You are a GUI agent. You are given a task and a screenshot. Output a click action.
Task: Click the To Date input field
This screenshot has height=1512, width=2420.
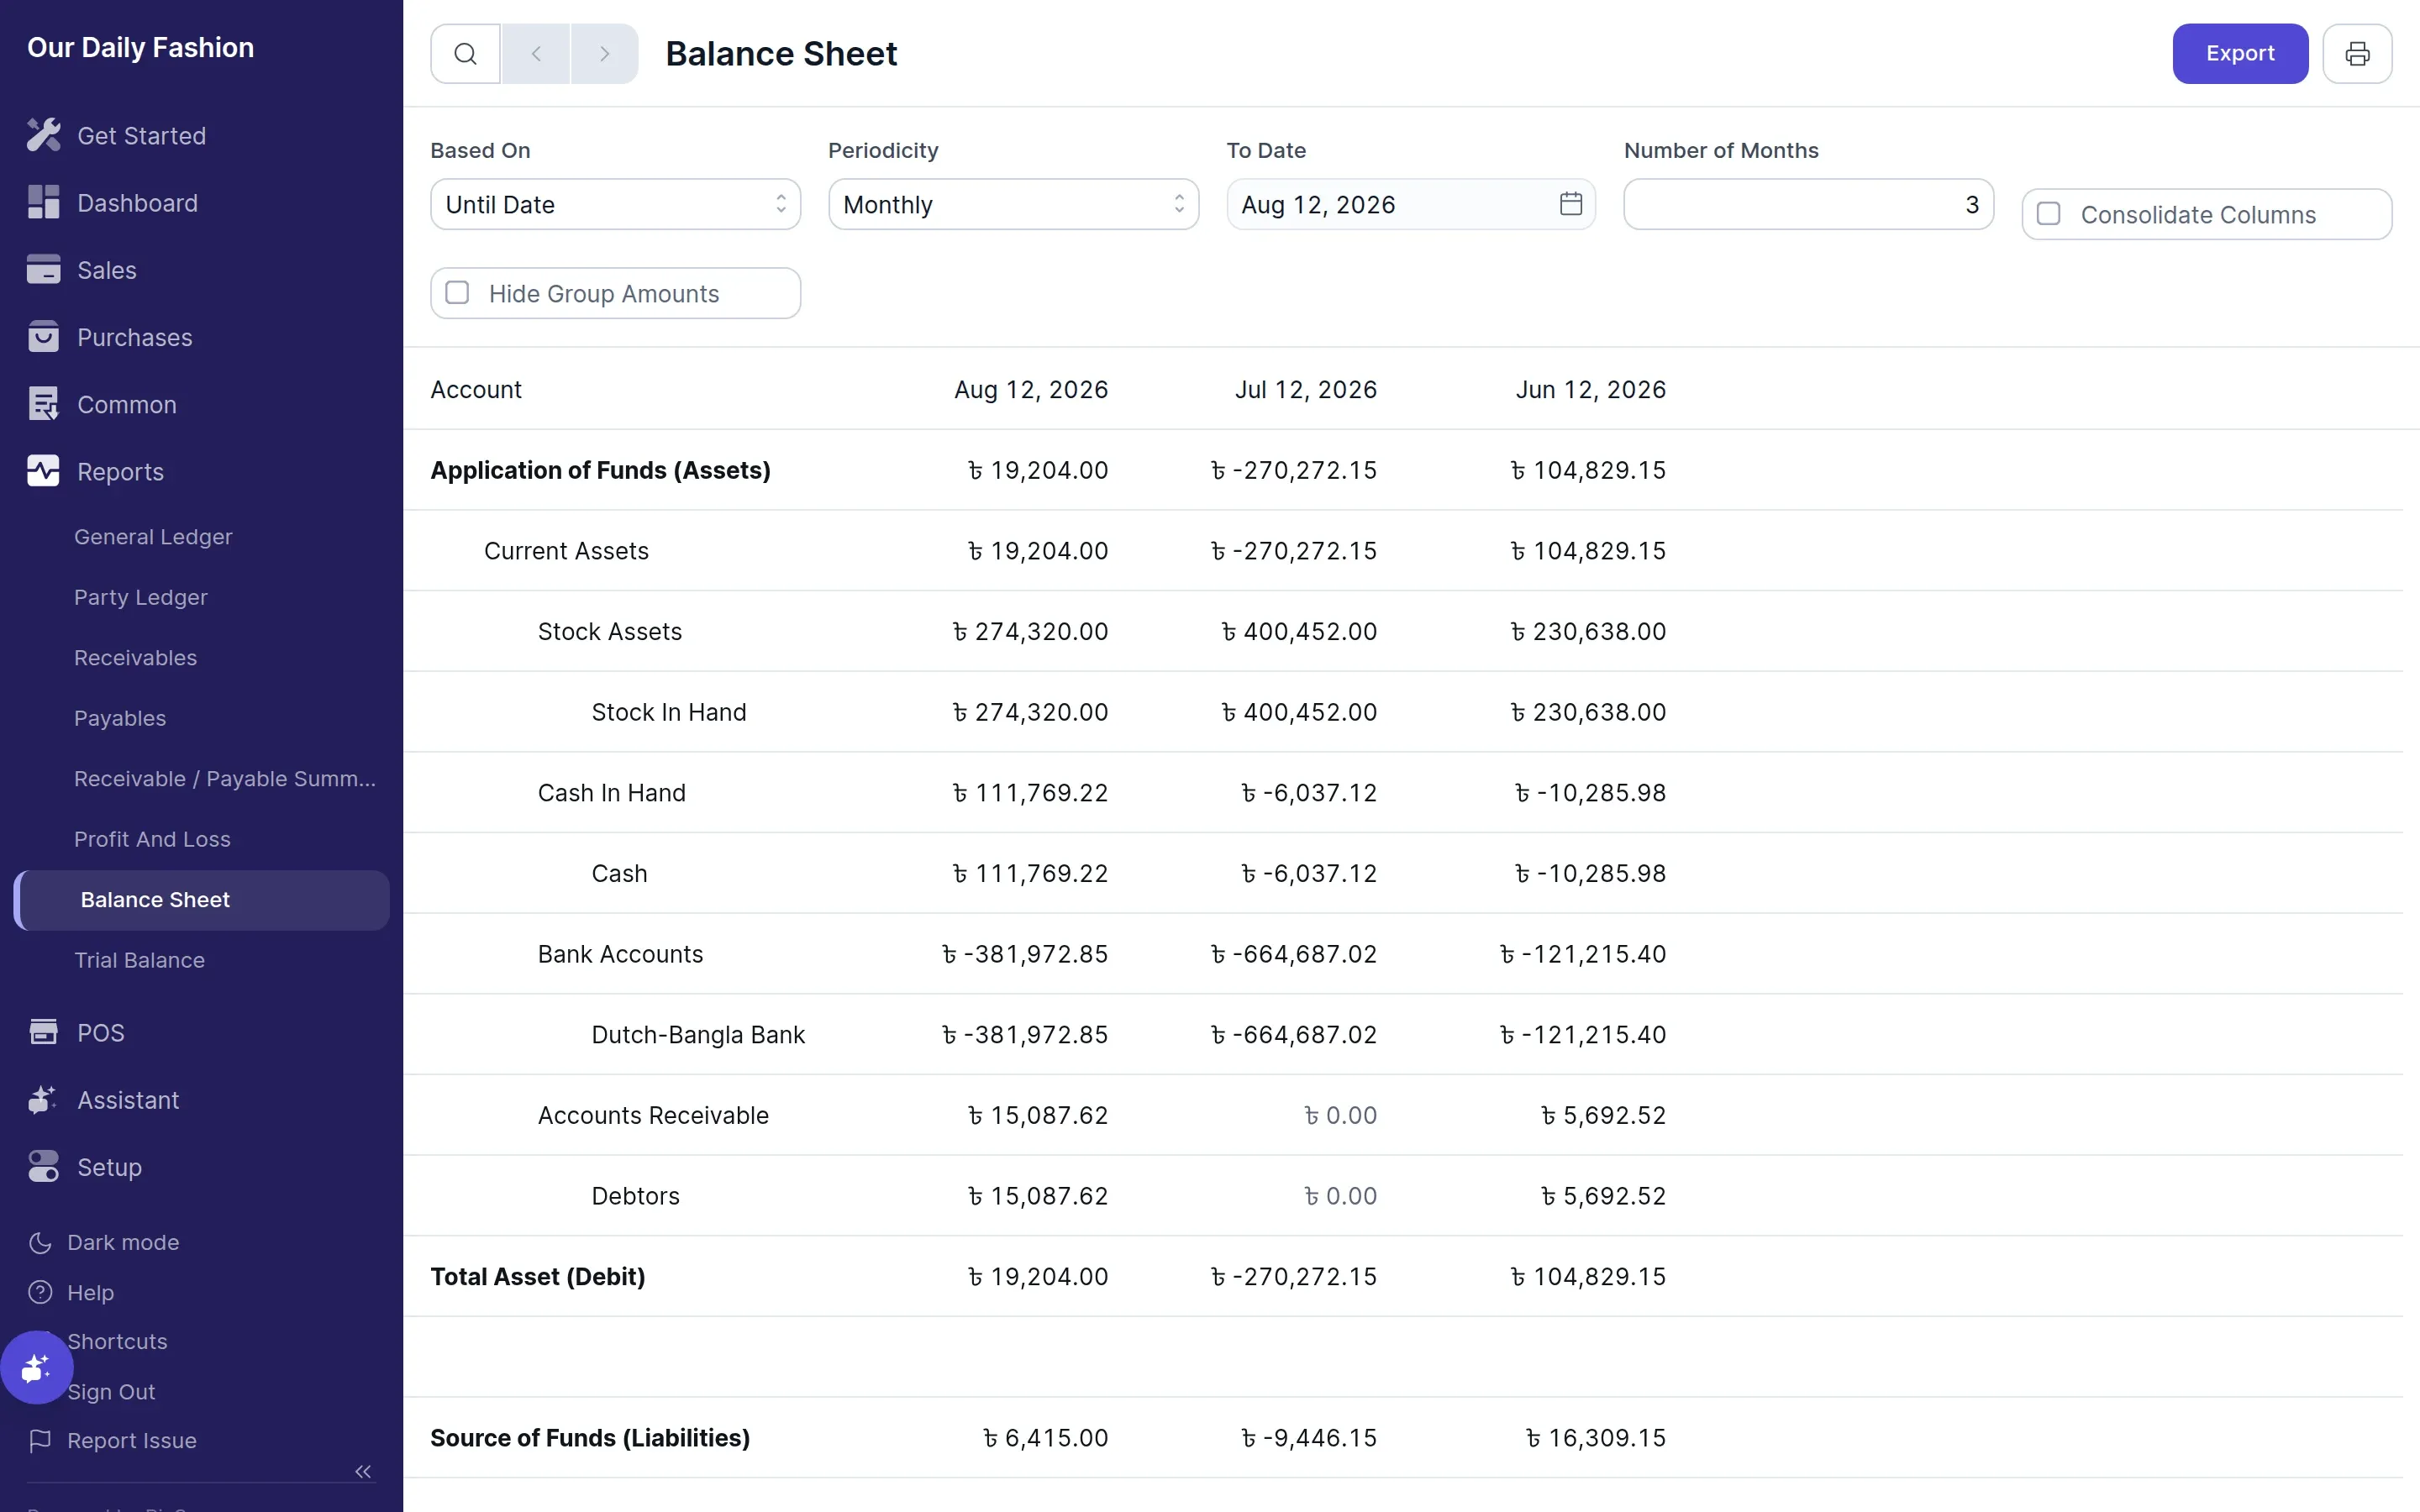click(x=1411, y=204)
